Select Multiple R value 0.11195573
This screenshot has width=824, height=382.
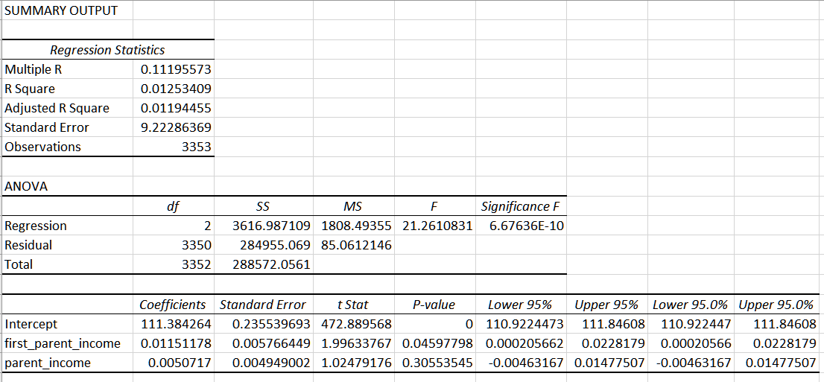(x=174, y=69)
